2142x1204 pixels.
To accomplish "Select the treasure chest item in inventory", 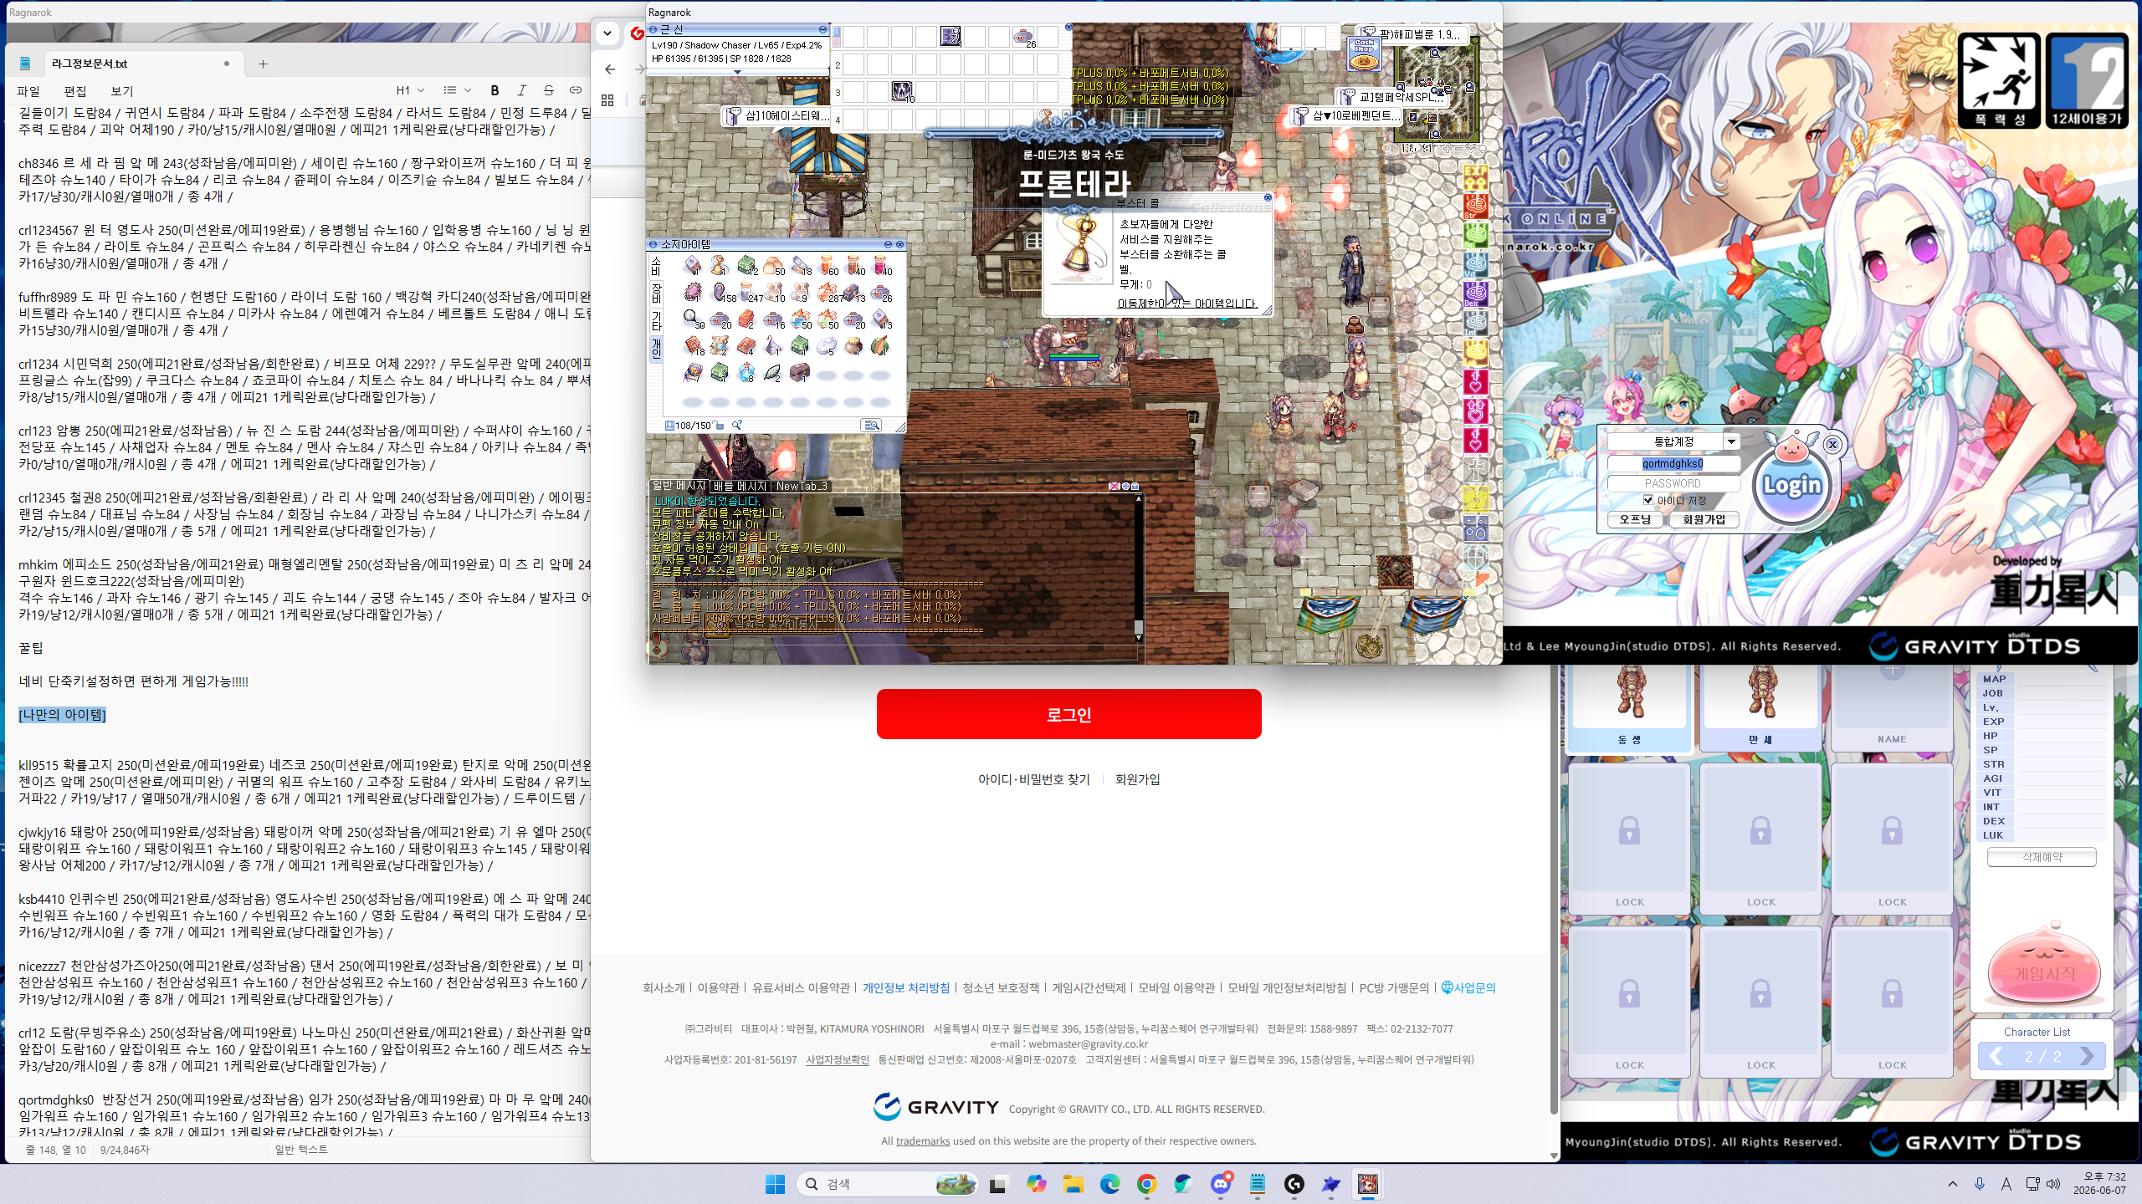I will coord(800,372).
